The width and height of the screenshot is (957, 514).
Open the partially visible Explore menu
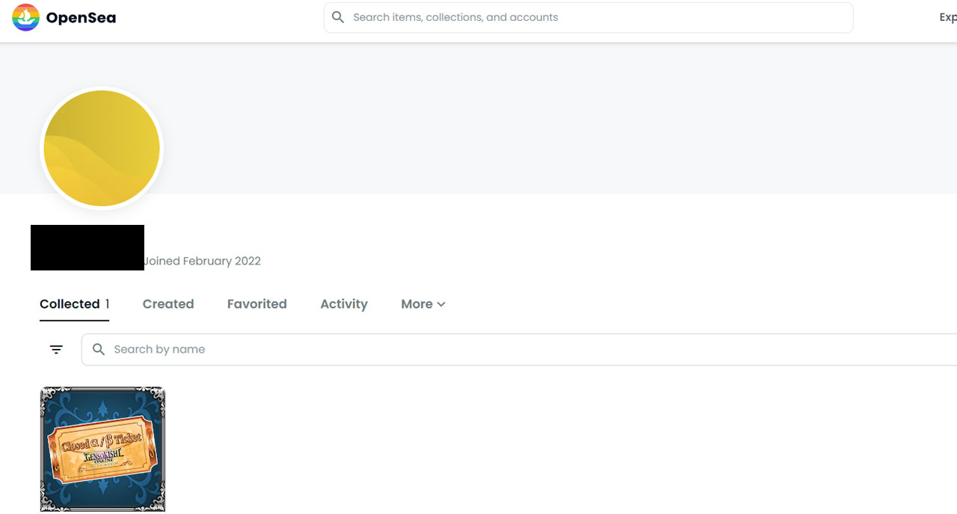[947, 17]
